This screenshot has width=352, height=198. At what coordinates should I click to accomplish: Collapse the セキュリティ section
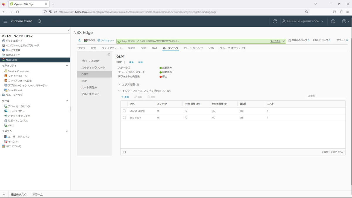click(67, 66)
